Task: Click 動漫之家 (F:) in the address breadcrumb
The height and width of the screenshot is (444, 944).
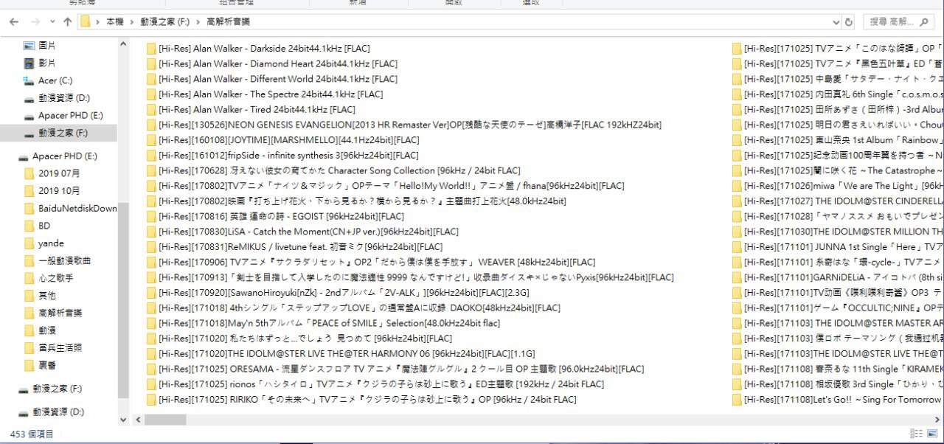Action: [164, 22]
